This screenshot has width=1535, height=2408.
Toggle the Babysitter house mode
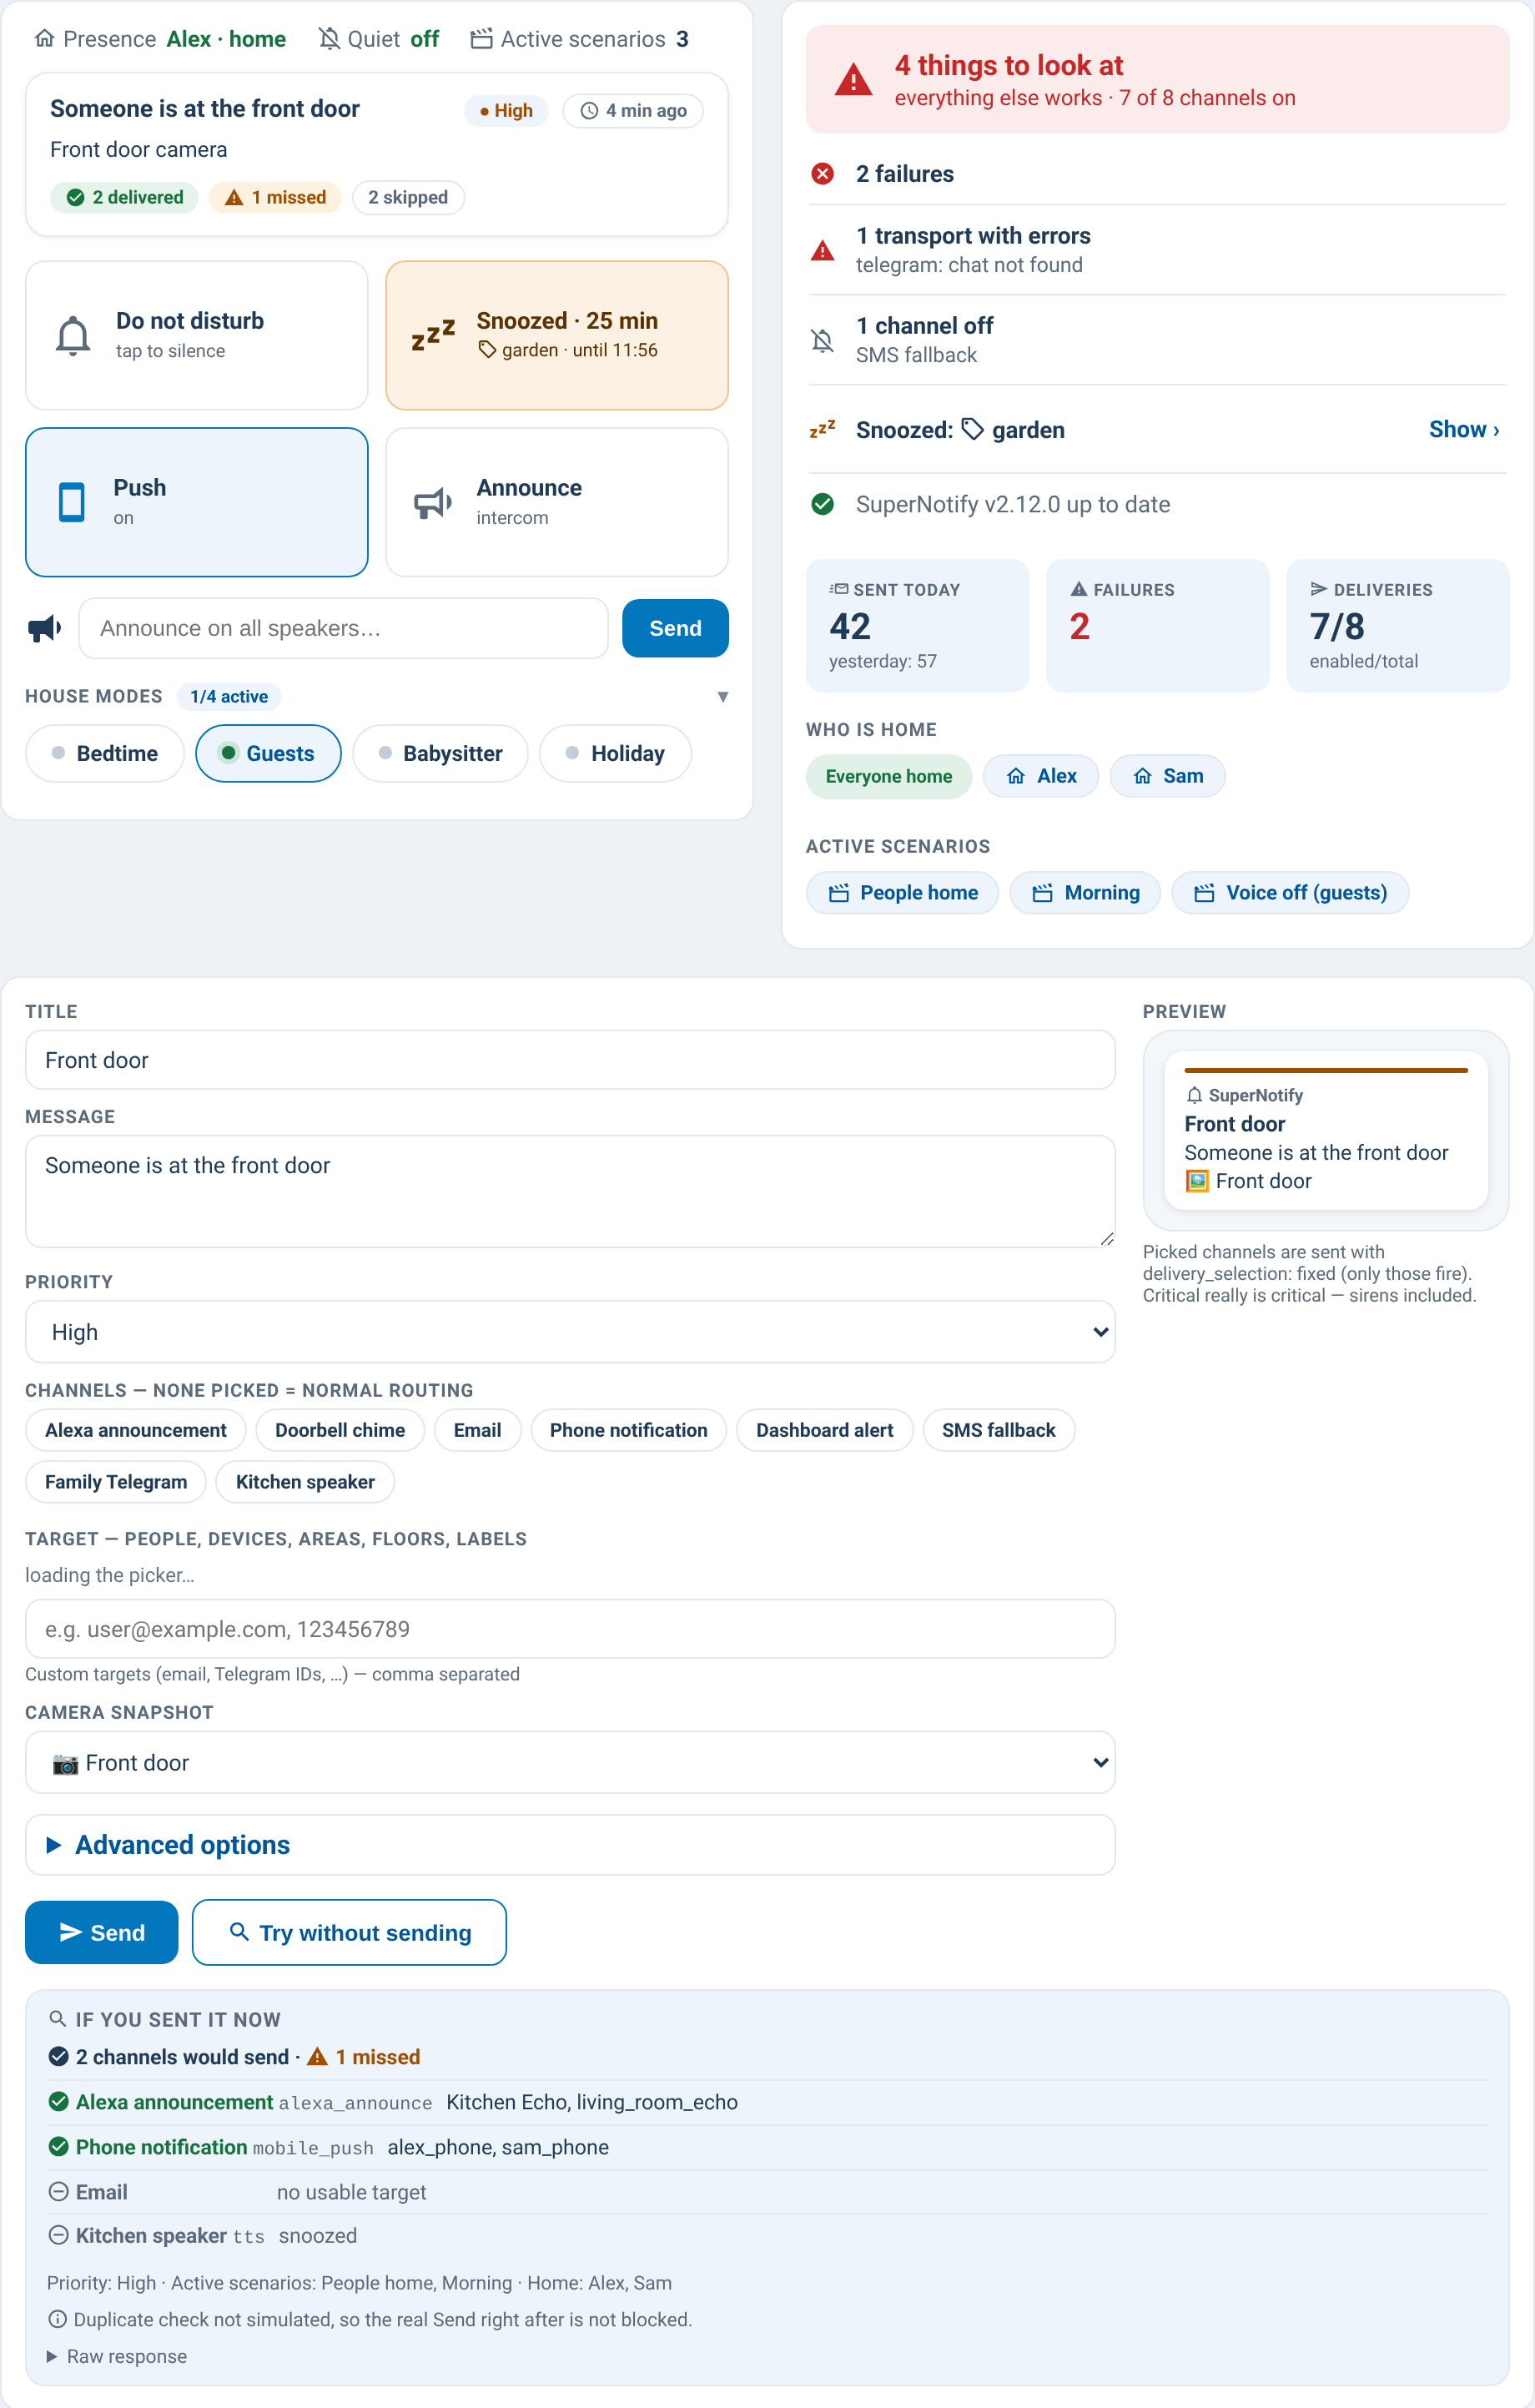[440, 753]
